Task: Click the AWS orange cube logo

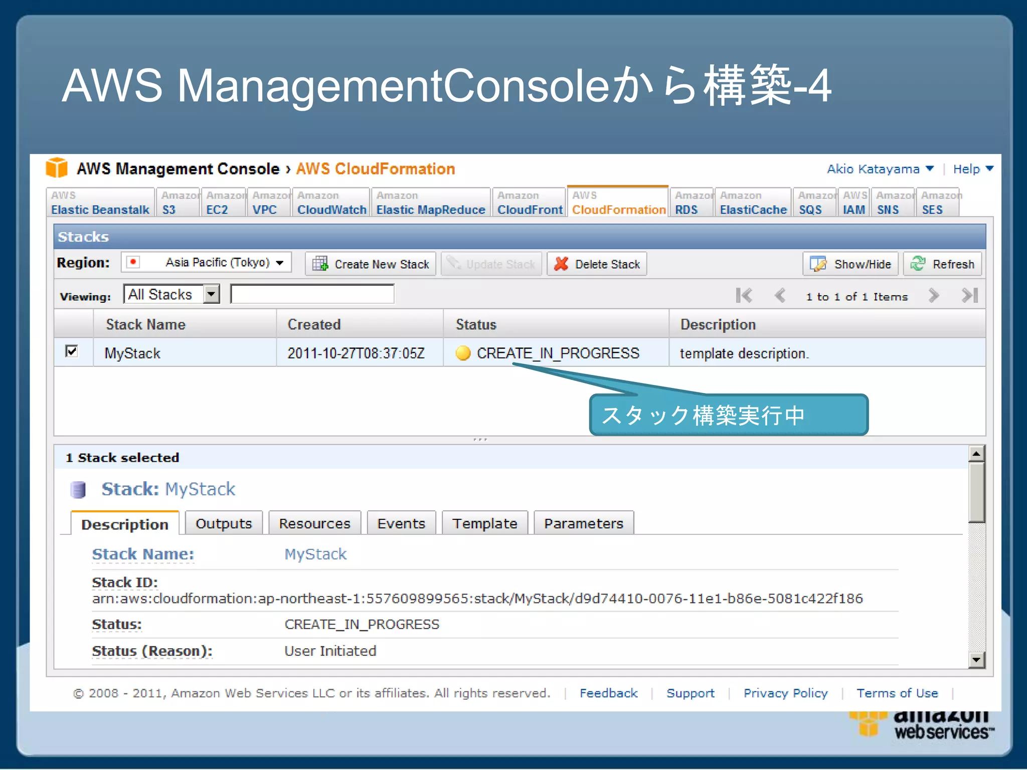Action: pos(57,168)
